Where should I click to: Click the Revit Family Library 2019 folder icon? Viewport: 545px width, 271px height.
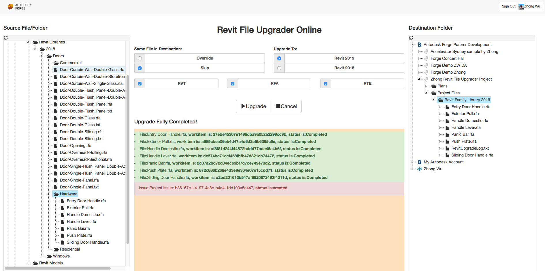[x=441, y=100]
